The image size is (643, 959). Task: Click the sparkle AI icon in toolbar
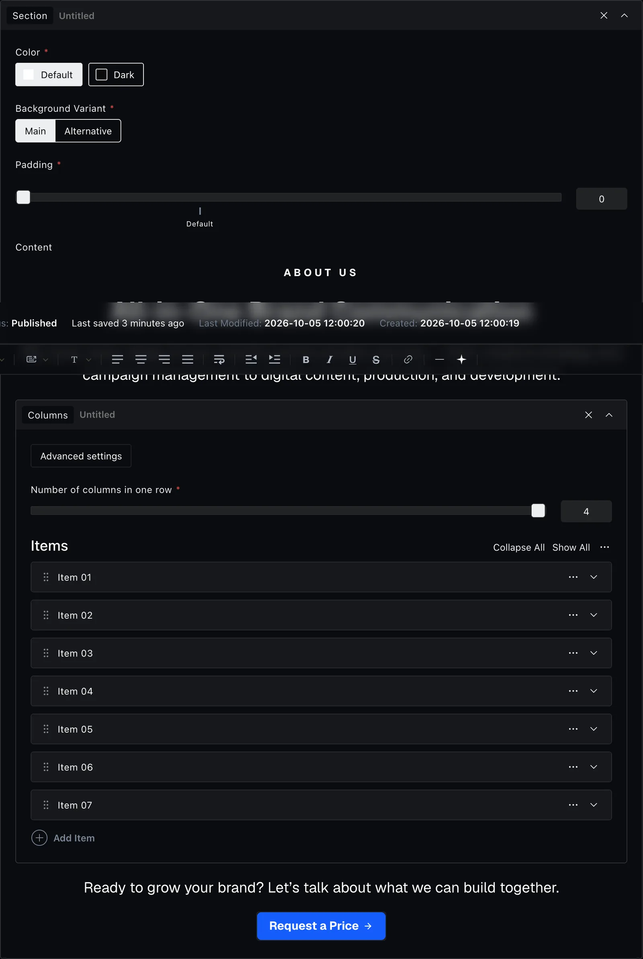[x=461, y=360]
